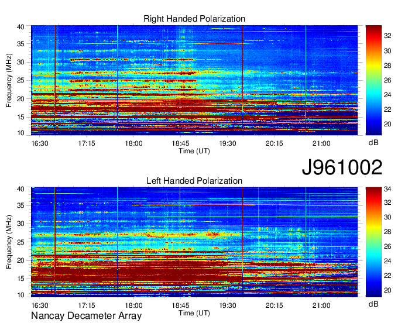Click the 18:00 tick under Right Handed plot
The image size is (398, 323).
(x=133, y=143)
